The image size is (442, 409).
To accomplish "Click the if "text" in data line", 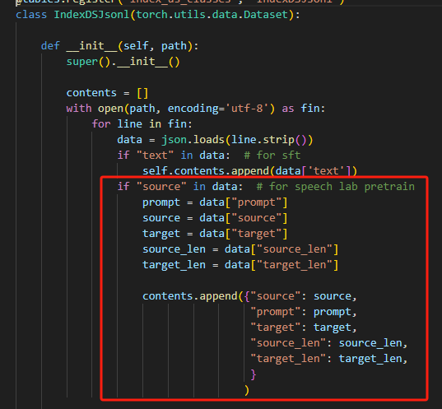I will pyautogui.click(x=174, y=156).
